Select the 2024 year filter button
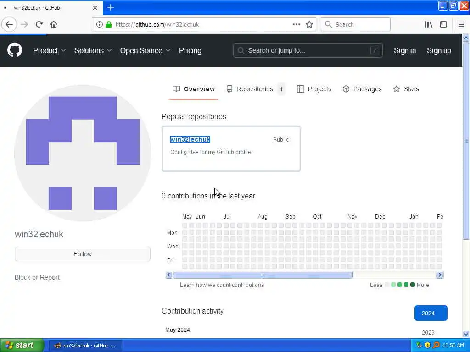 coord(431,313)
